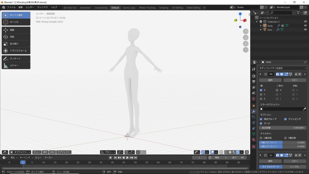This screenshot has width=309, height=174.
Task: Open the Material properties tab
Action: pos(253,140)
